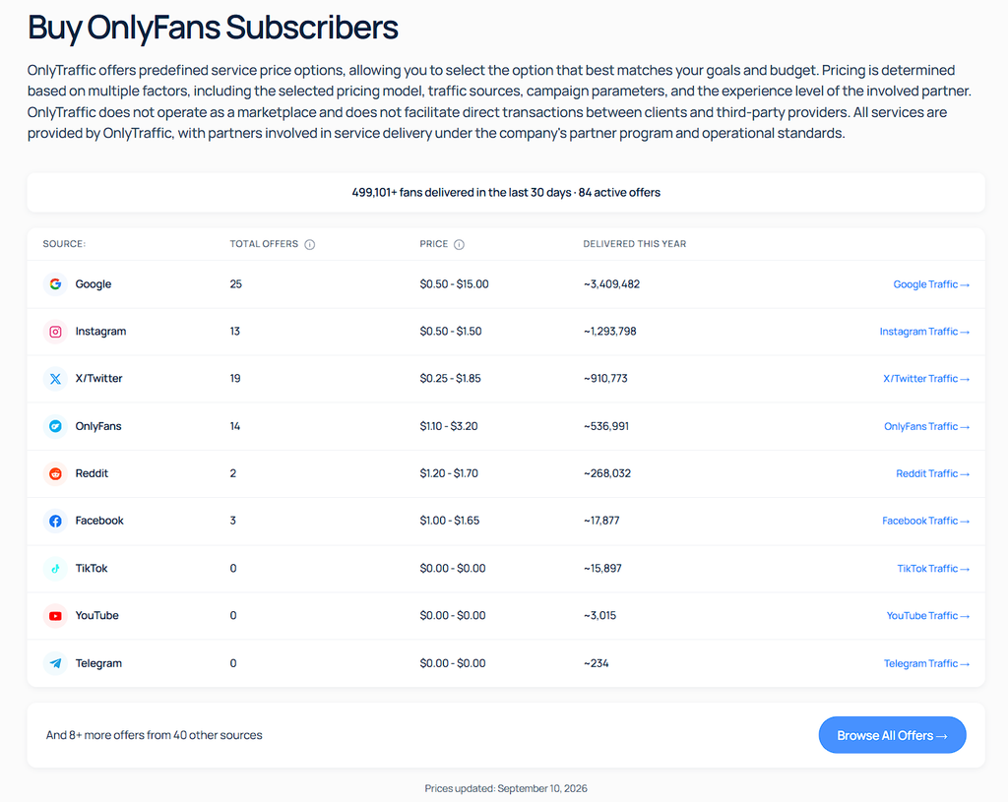This screenshot has width=1008, height=802.
Task: Click info icon next to Price header
Action: (x=459, y=244)
